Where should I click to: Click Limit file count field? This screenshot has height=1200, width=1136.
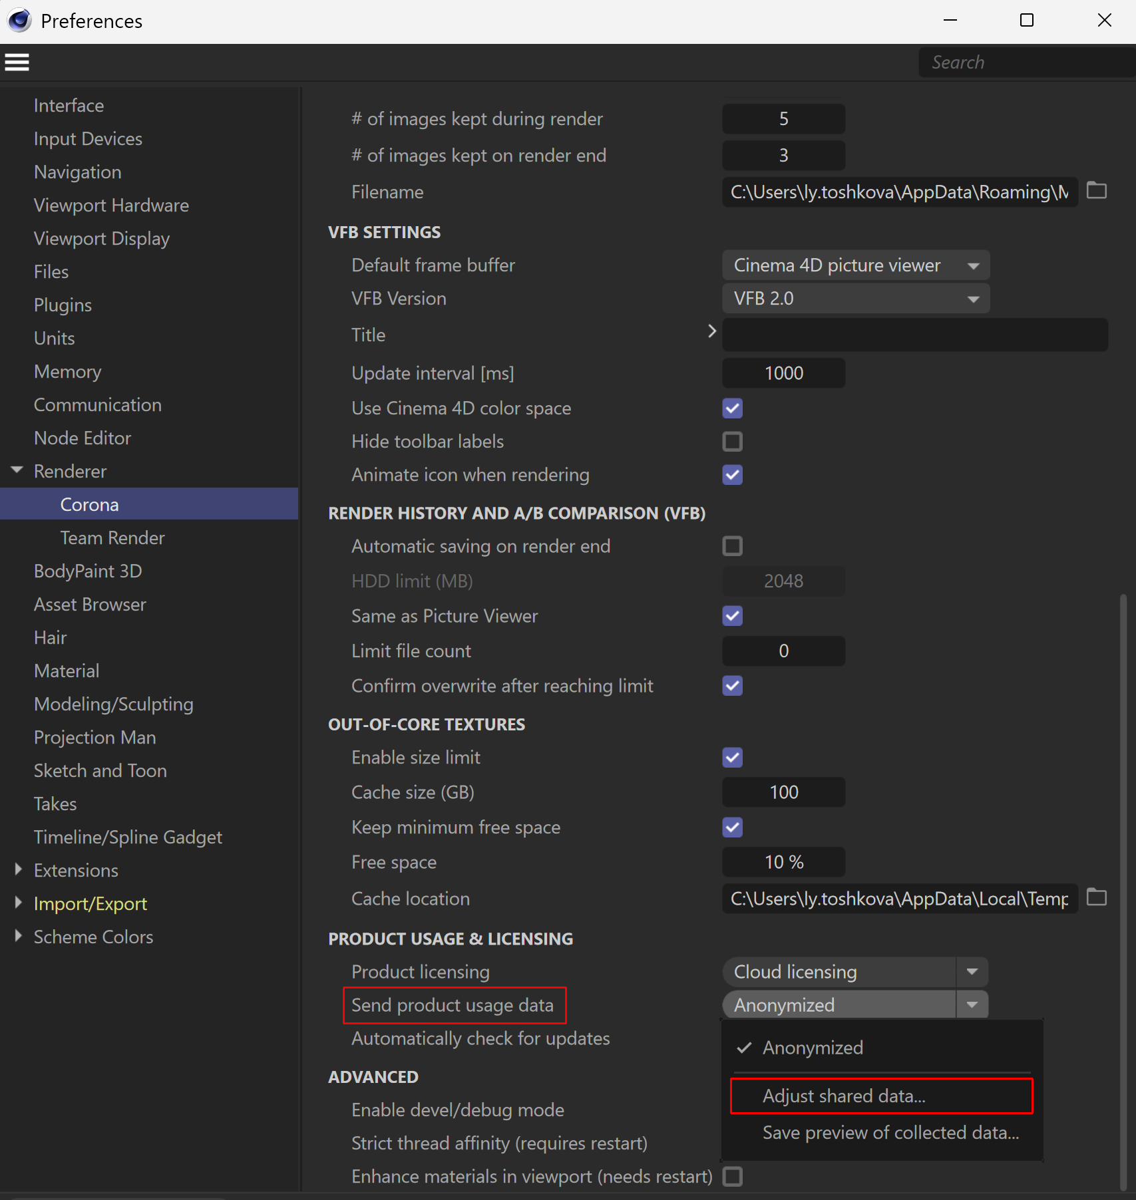click(x=784, y=651)
